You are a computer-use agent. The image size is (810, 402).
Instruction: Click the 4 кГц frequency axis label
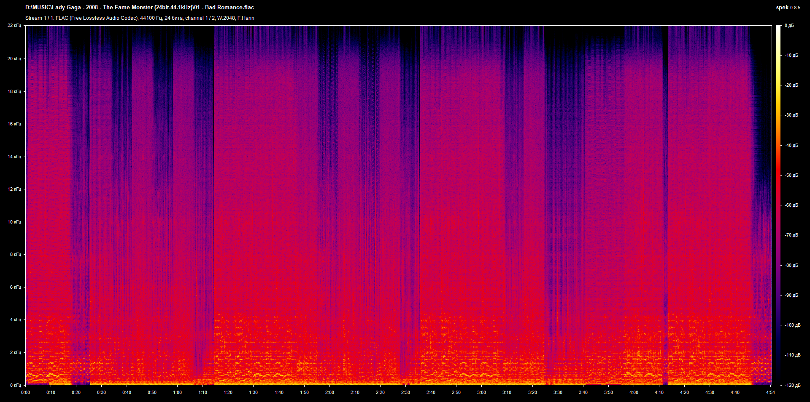[15, 319]
